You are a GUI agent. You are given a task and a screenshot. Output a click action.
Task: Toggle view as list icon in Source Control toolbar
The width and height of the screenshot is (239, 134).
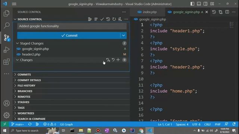click(x=96, y=19)
